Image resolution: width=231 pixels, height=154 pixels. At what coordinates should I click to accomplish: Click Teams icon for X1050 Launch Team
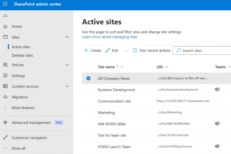point(217,147)
